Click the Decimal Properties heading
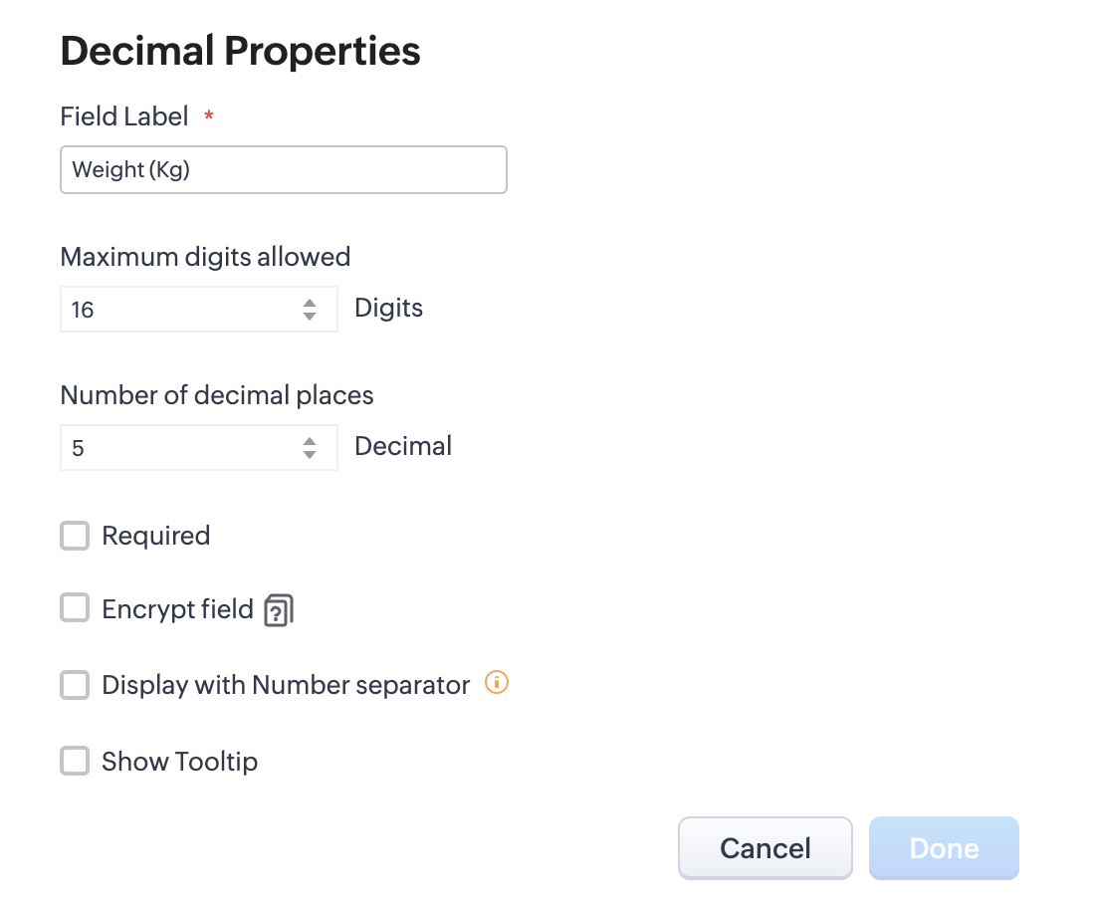 [x=241, y=51]
